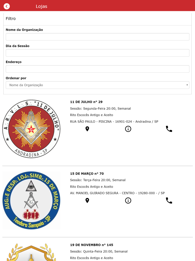
Task: Select the 11 de Julho lodge emblem
Action: (31, 129)
